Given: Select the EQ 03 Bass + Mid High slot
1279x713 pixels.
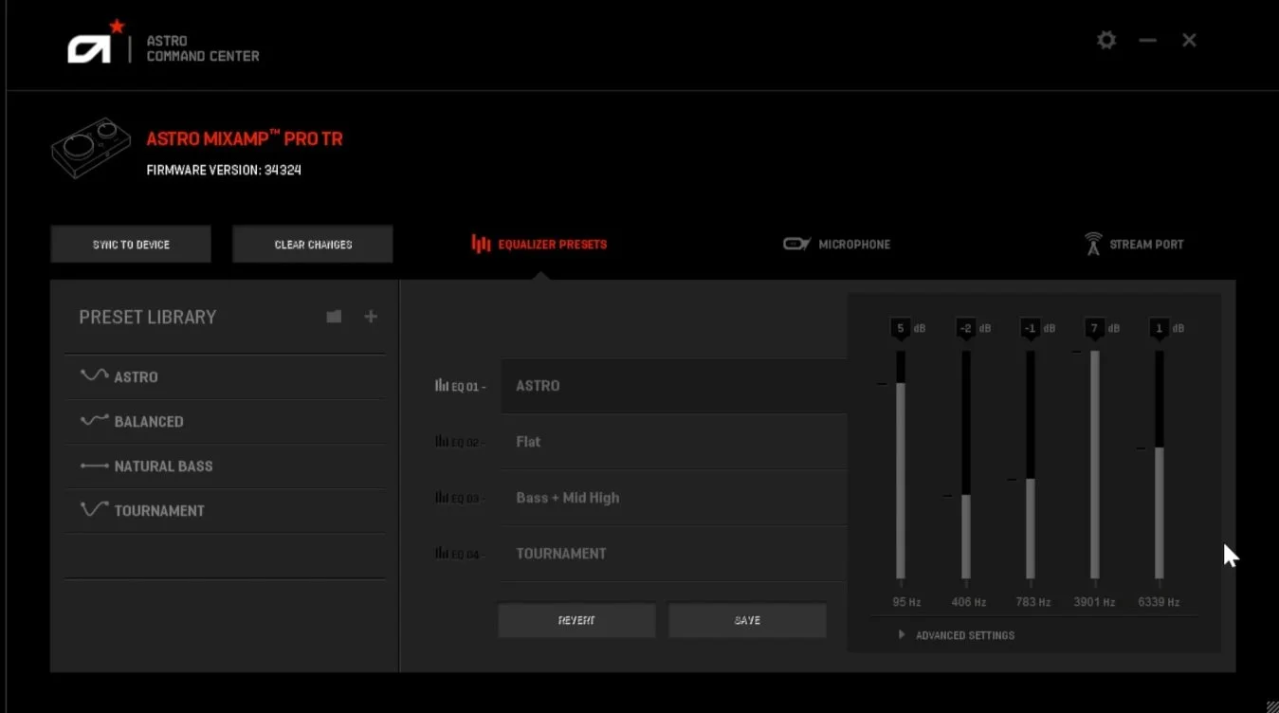Looking at the screenshot, I should coord(673,498).
